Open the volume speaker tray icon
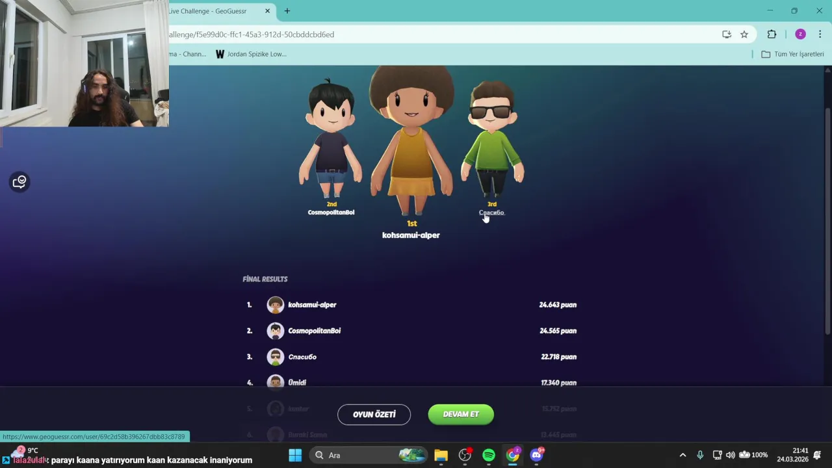The width and height of the screenshot is (832, 468). 731,455
